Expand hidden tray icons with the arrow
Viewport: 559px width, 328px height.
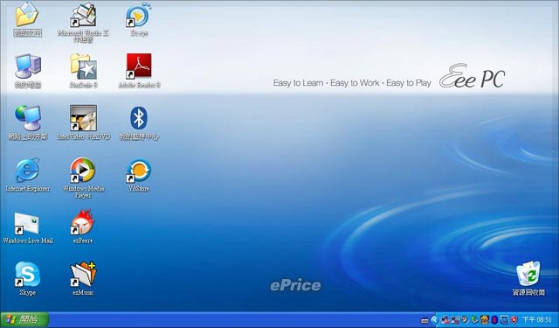click(435, 320)
